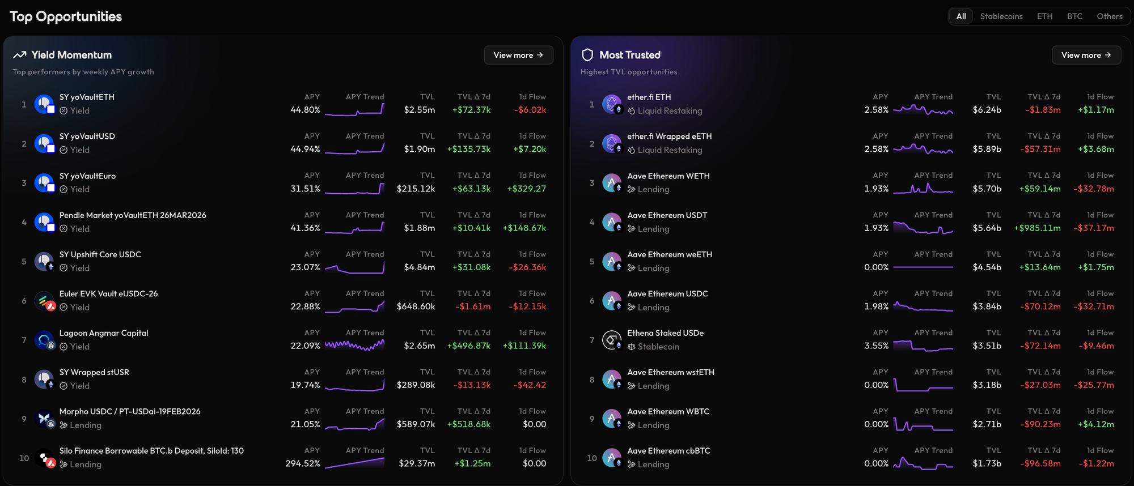This screenshot has width=1134, height=486.
Task: Click the ether.fi ETH protocol icon
Action: click(612, 104)
